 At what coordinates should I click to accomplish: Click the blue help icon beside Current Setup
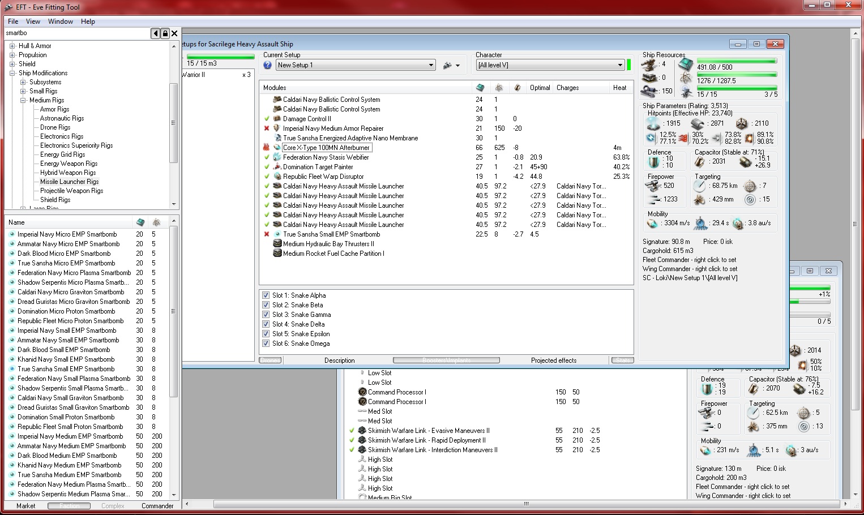tap(268, 65)
